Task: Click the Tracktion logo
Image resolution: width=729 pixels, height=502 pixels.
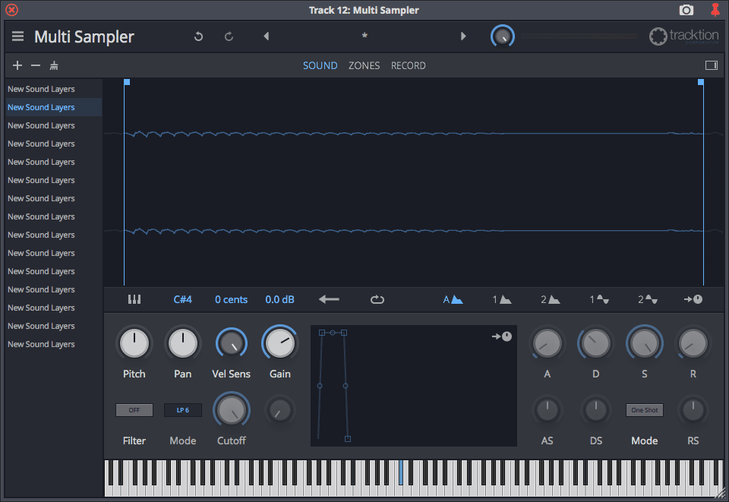Action: coord(682,36)
